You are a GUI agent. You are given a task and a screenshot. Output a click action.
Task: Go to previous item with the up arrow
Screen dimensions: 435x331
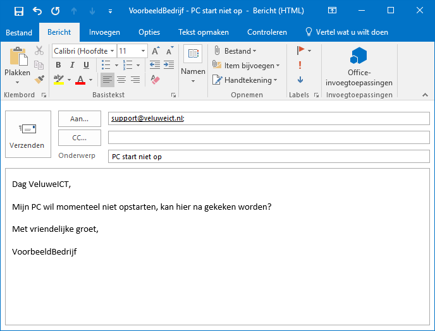[x=74, y=11]
